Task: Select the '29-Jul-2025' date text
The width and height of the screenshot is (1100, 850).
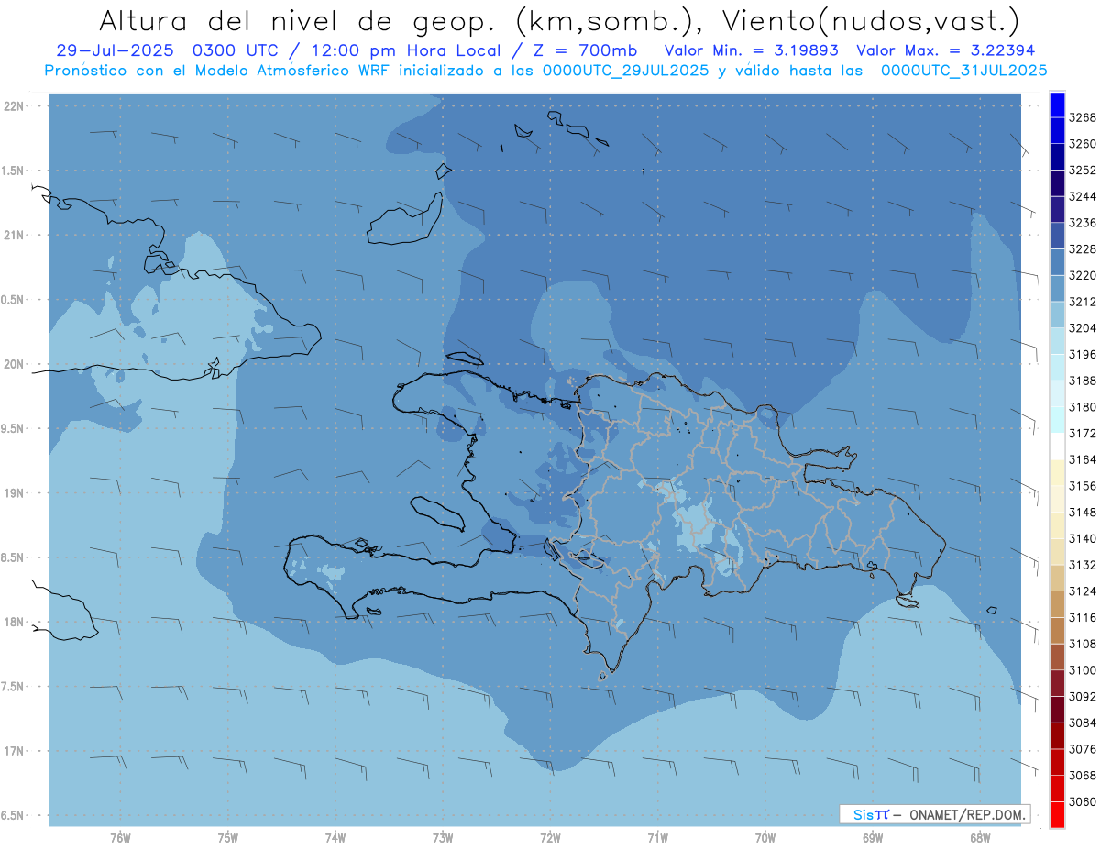Action: coord(116,51)
